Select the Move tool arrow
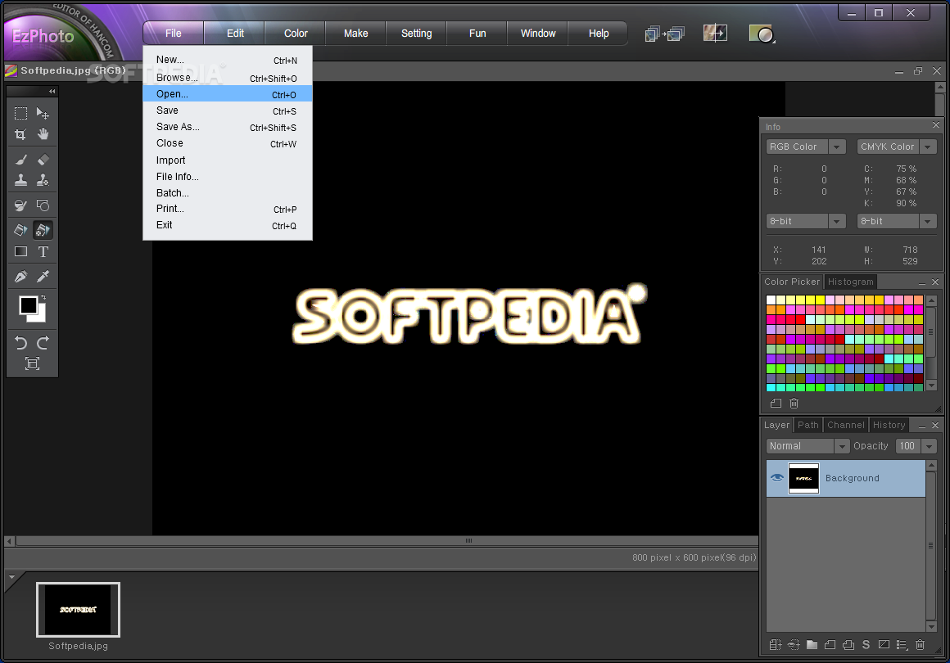Viewport: 950px width, 663px height. [x=43, y=113]
